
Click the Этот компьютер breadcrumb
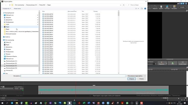19,5
